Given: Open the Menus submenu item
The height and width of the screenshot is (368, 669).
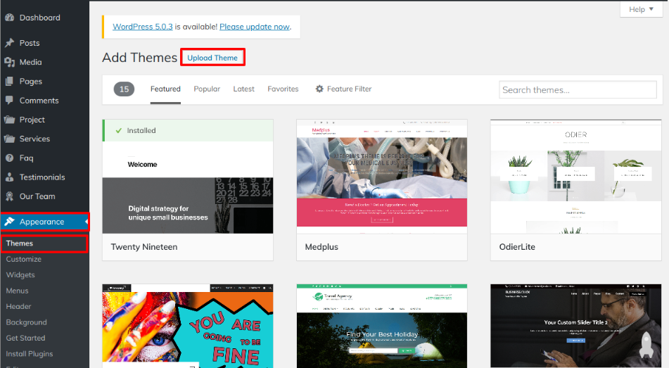Looking at the screenshot, I should point(17,291).
